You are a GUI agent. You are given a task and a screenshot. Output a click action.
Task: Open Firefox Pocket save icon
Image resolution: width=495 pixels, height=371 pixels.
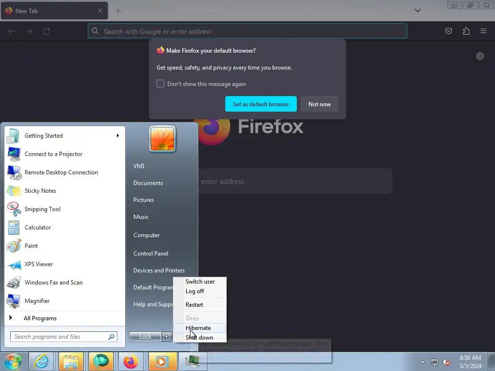[449, 31]
